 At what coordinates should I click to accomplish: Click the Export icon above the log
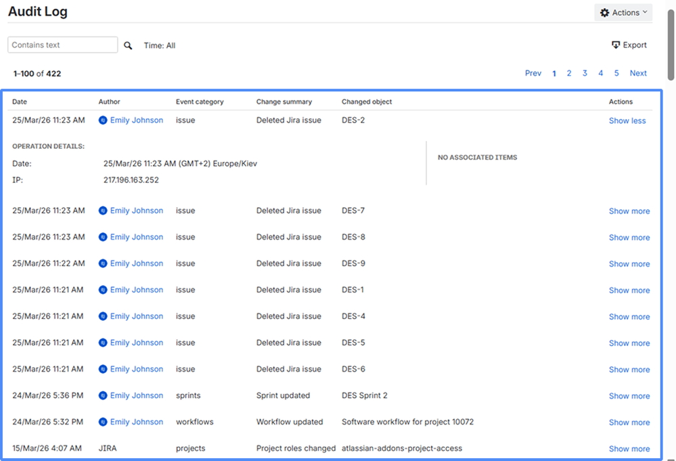(x=614, y=44)
